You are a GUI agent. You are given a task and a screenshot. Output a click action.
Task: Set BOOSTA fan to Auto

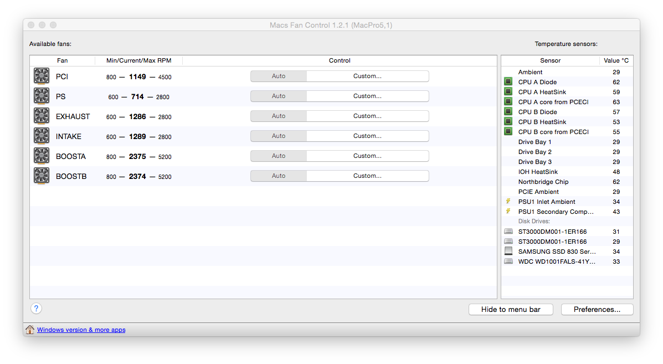tap(279, 156)
